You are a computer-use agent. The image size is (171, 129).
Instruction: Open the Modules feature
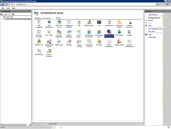coord(69,43)
